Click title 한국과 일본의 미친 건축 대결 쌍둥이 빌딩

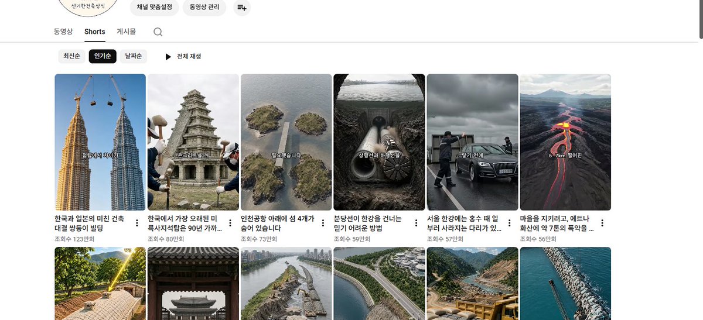89,223
